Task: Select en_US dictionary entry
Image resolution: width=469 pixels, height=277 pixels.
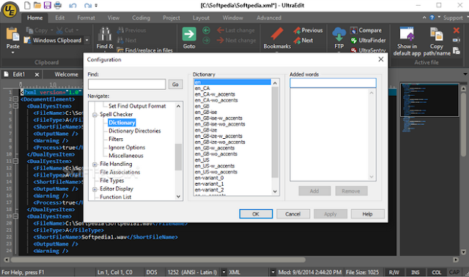Action: [202, 160]
